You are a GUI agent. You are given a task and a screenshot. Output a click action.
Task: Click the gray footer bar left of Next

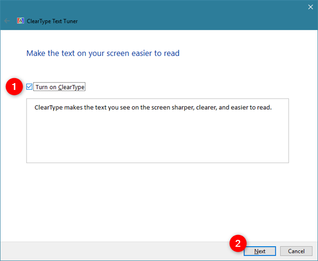(113, 251)
